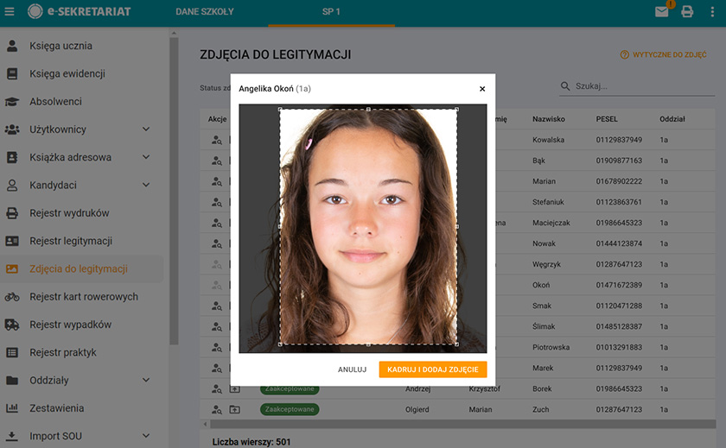Select the SP 1 tab
726x448 pixels.
coord(331,12)
